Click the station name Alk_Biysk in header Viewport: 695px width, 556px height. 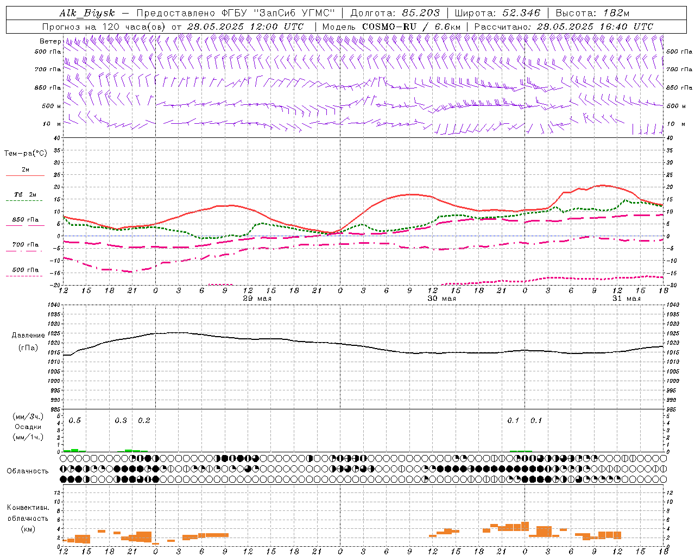click(x=87, y=13)
